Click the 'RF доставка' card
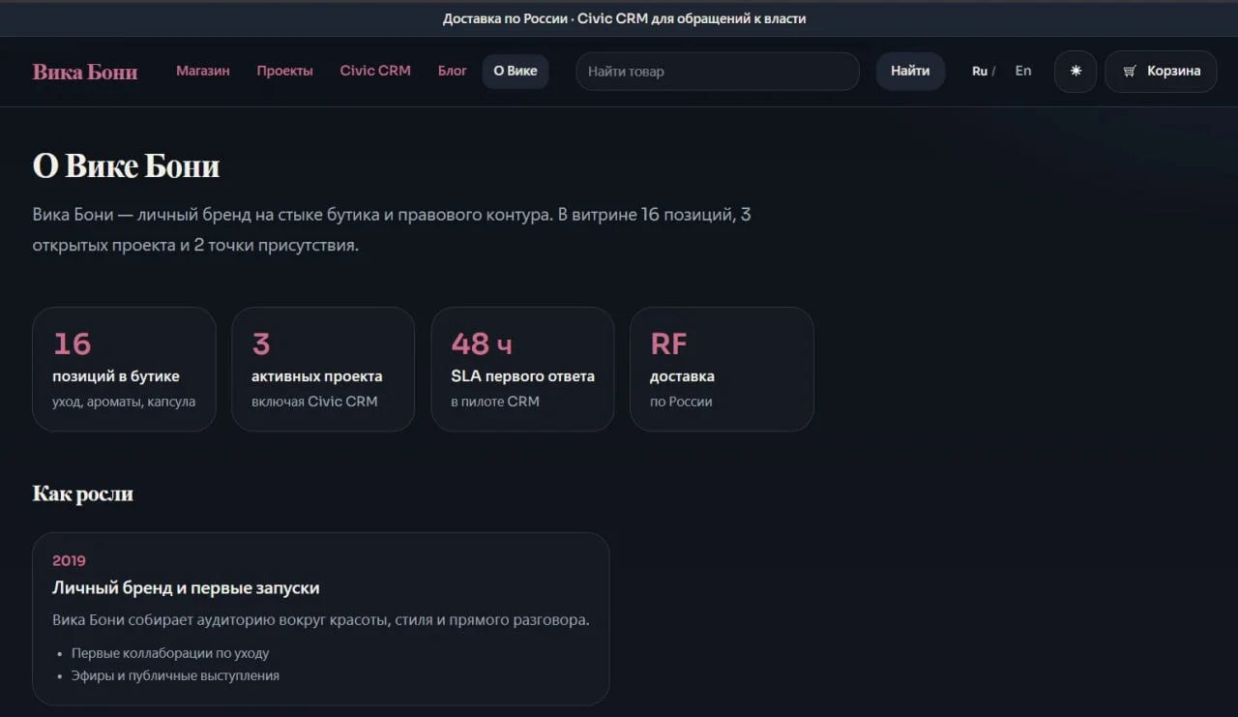Screen dimensions: 1238x717 tap(722, 369)
